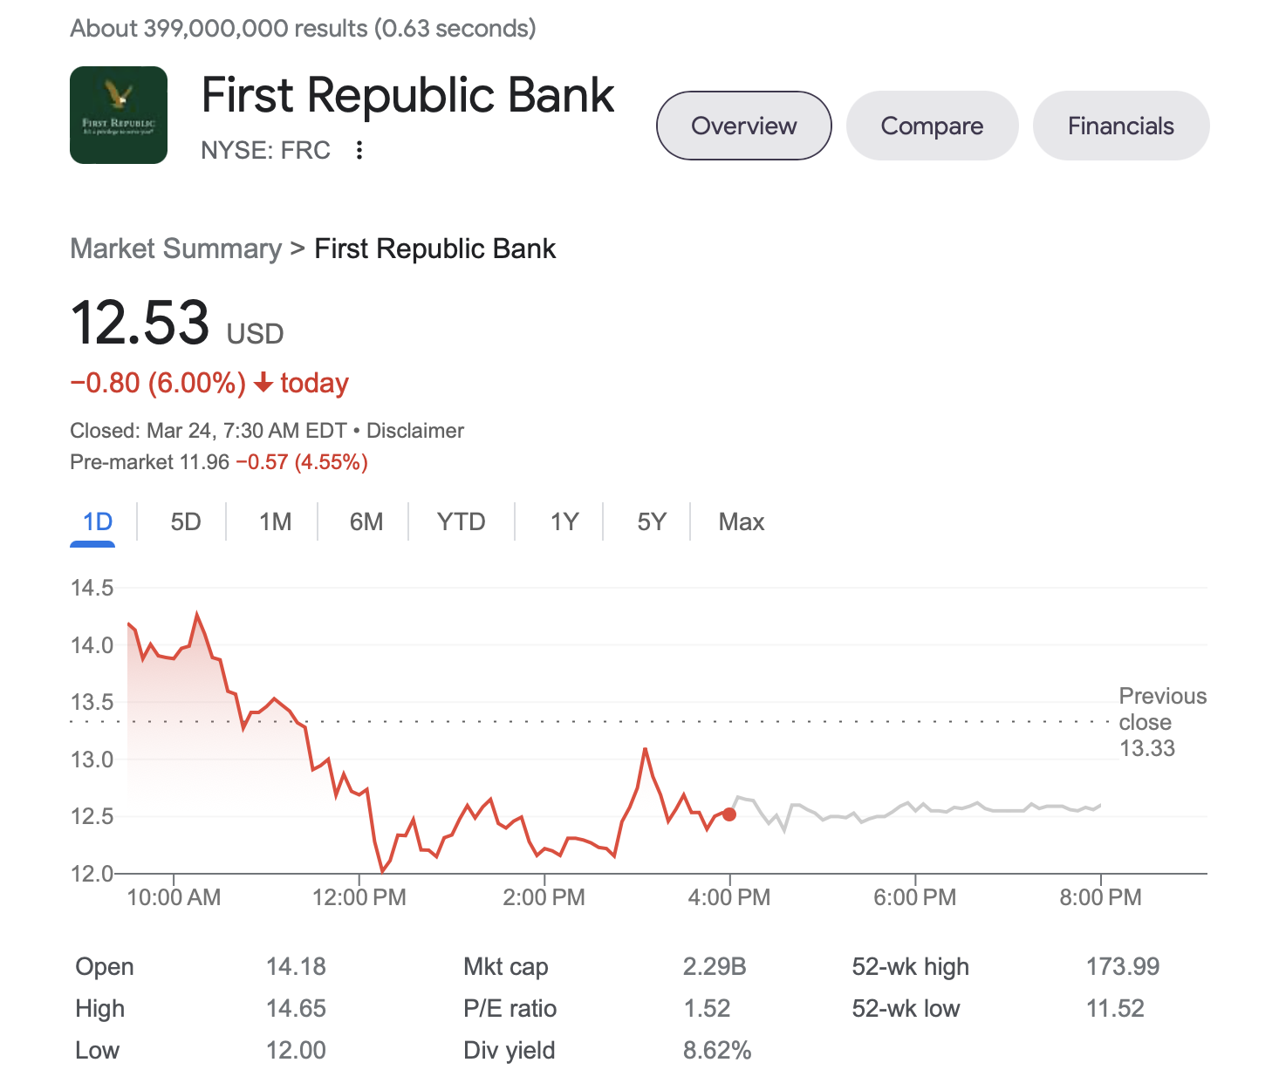Click the High value 14.65
This screenshot has height=1090, width=1279.
coord(296,1009)
